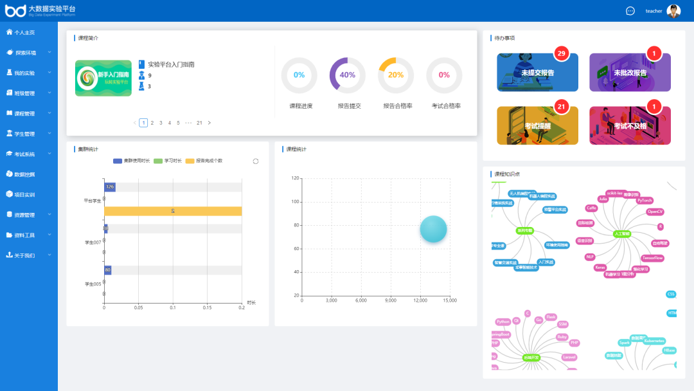Open the 未提交报告 todo card

point(537,72)
